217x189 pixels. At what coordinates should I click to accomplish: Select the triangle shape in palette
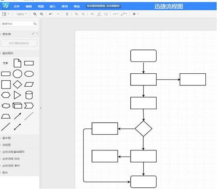17,95
